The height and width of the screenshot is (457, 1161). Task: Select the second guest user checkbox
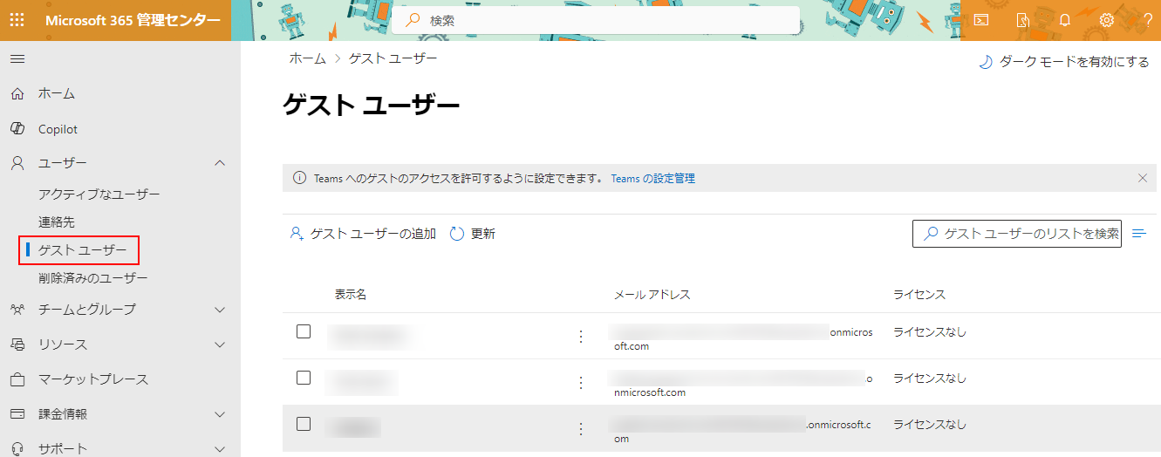(x=304, y=378)
